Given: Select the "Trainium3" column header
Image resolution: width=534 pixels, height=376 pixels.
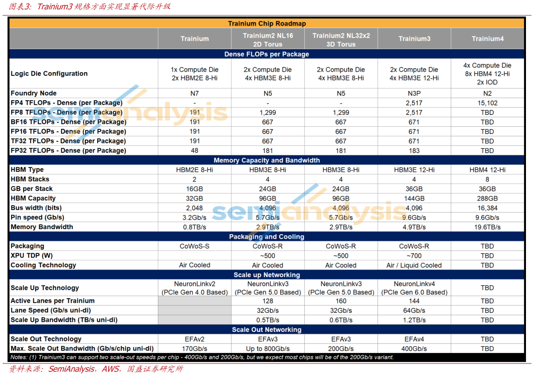Looking at the screenshot, I should (x=414, y=39).
